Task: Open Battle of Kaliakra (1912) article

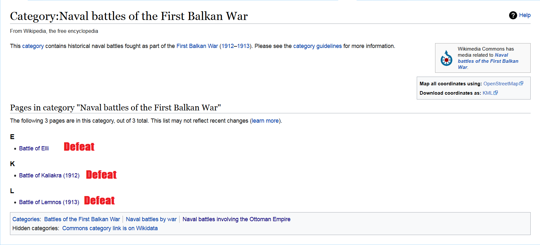Action: click(x=49, y=175)
